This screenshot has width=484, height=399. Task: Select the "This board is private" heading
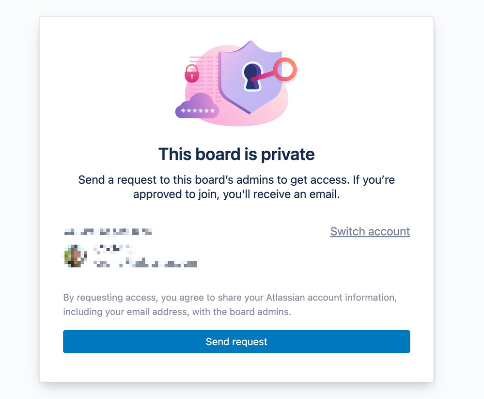click(x=236, y=154)
